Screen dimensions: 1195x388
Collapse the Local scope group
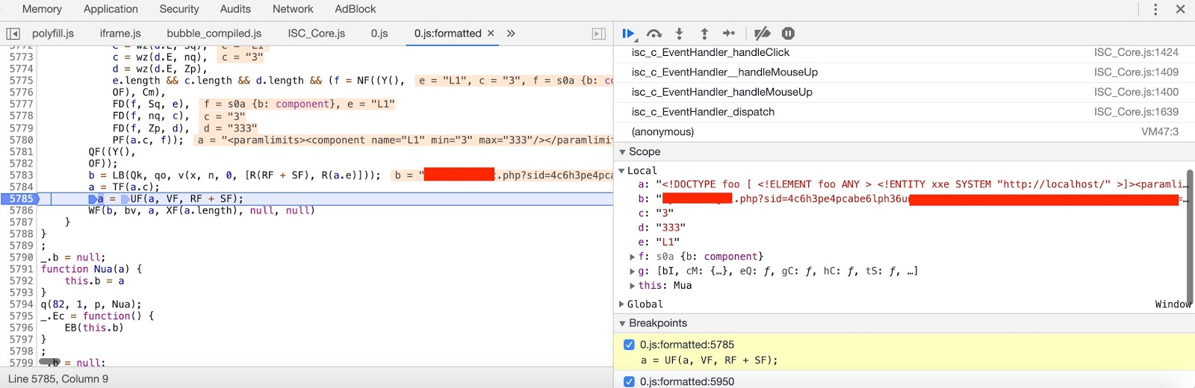click(621, 171)
